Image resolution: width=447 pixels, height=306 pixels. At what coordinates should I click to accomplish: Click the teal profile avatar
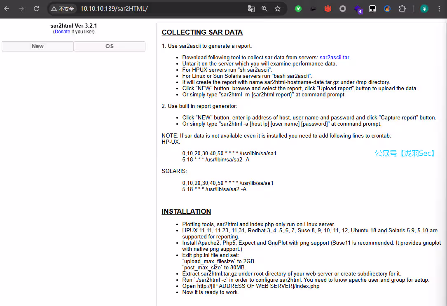[x=424, y=9]
